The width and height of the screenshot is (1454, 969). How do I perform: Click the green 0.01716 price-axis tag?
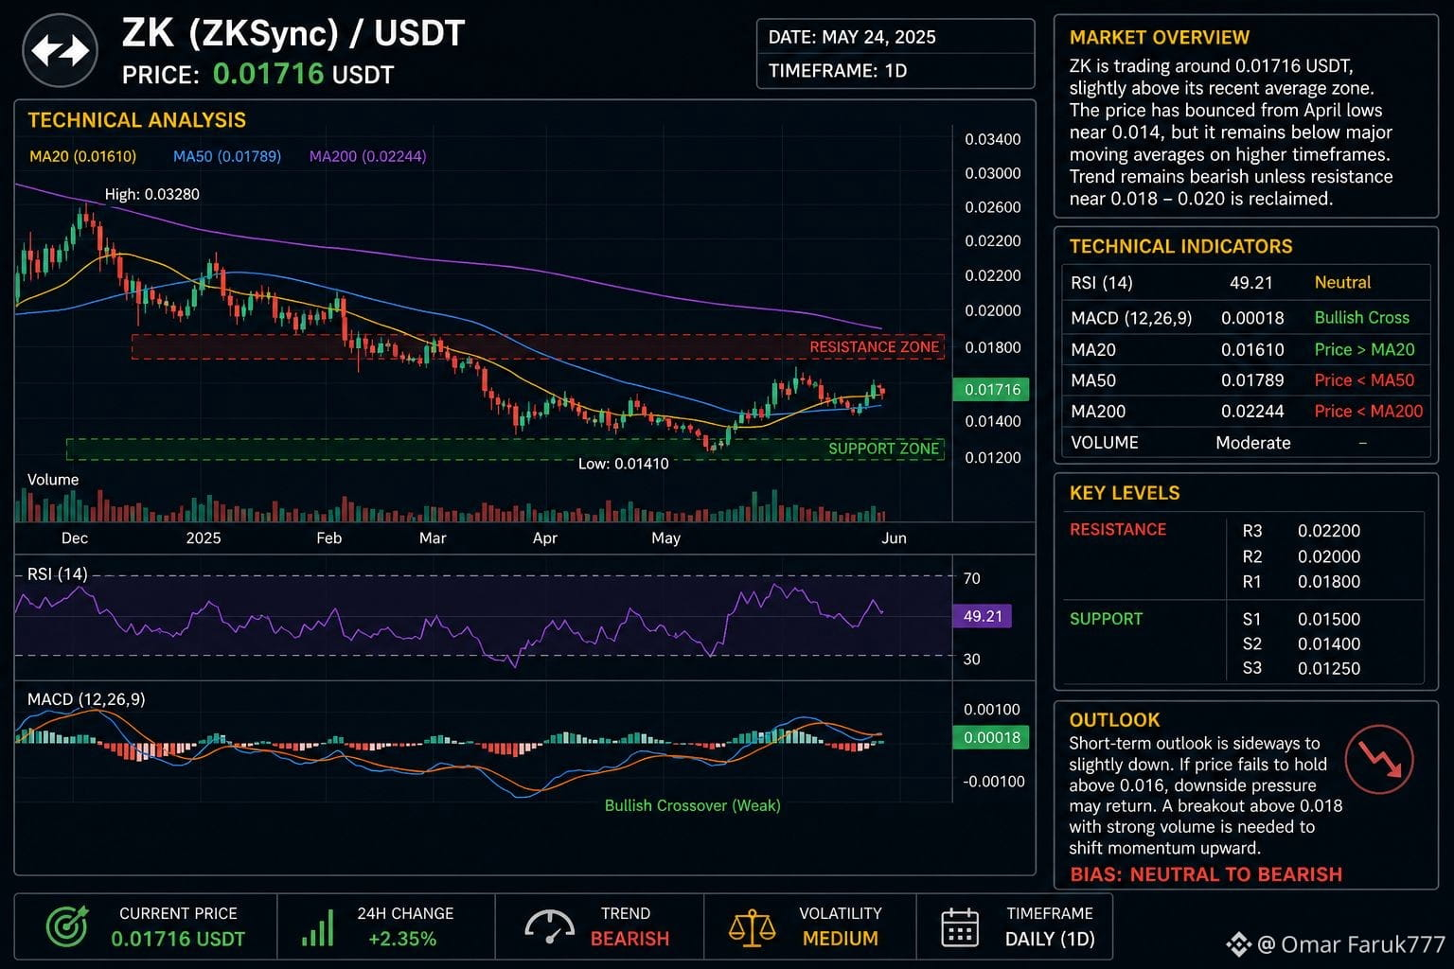(x=991, y=389)
